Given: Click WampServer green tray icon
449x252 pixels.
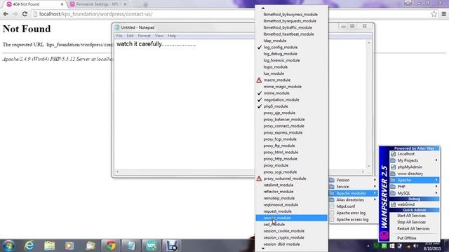Looking at the screenshot, I should tap(384, 246).
